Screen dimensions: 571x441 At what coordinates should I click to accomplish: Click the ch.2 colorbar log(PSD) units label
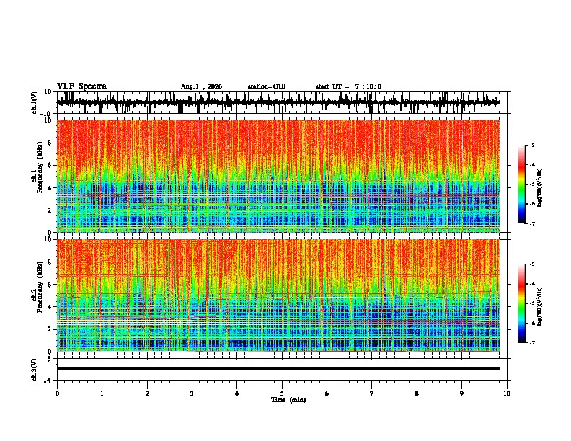coord(540,306)
